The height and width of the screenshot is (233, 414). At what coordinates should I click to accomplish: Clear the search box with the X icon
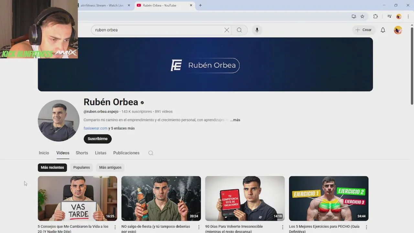point(227,30)
